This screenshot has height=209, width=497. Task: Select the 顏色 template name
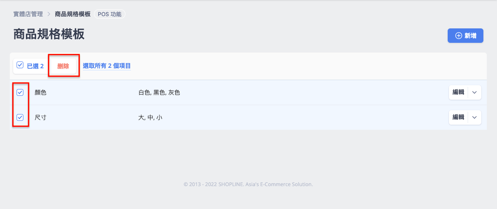click(x=40, y=93)
